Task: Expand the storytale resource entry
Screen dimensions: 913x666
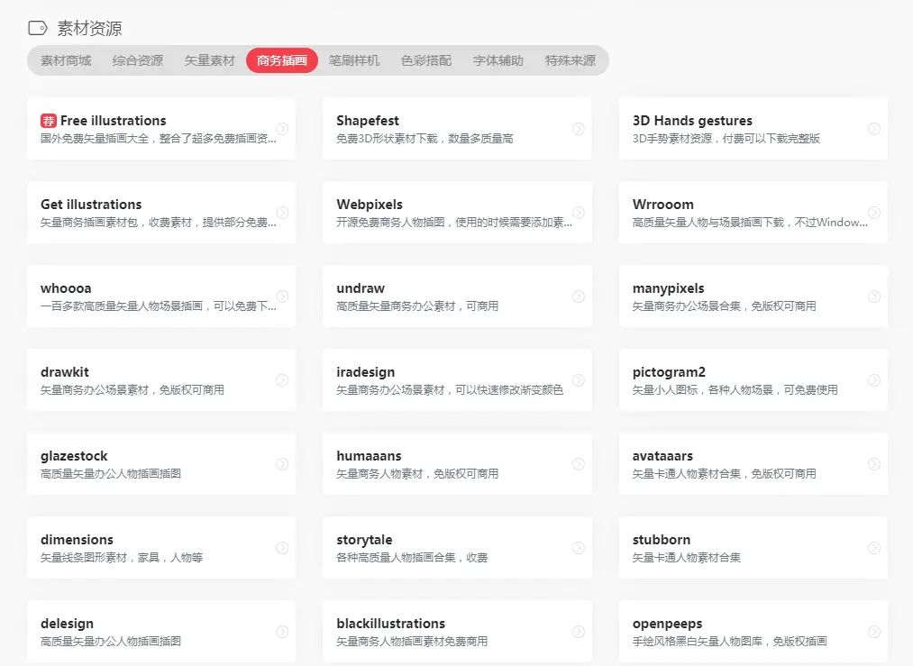Action: click(x=579, y=548)
